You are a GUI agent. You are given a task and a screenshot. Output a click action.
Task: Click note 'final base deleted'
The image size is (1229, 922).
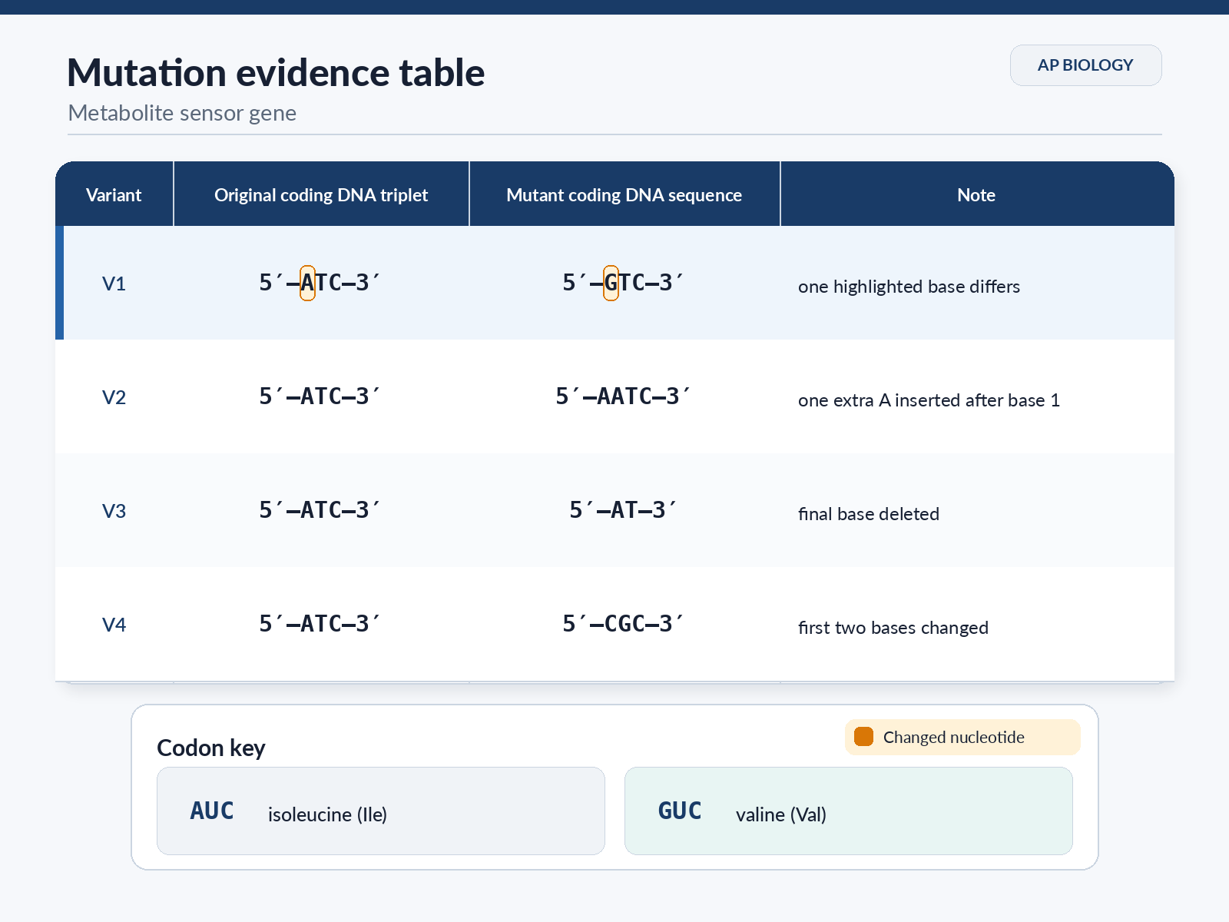coord(868,514)
